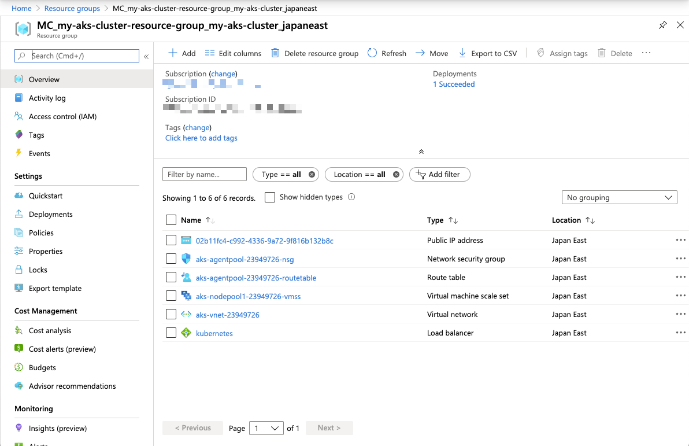689x446 pixels.
Task: Open the No grouping dropdown
Action: [x=619, y=197]
